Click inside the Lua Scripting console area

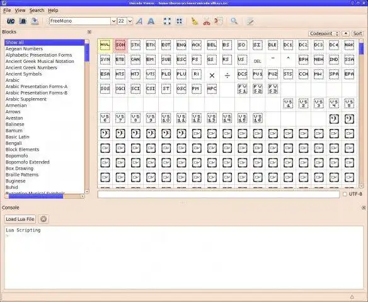pos(184,257)
